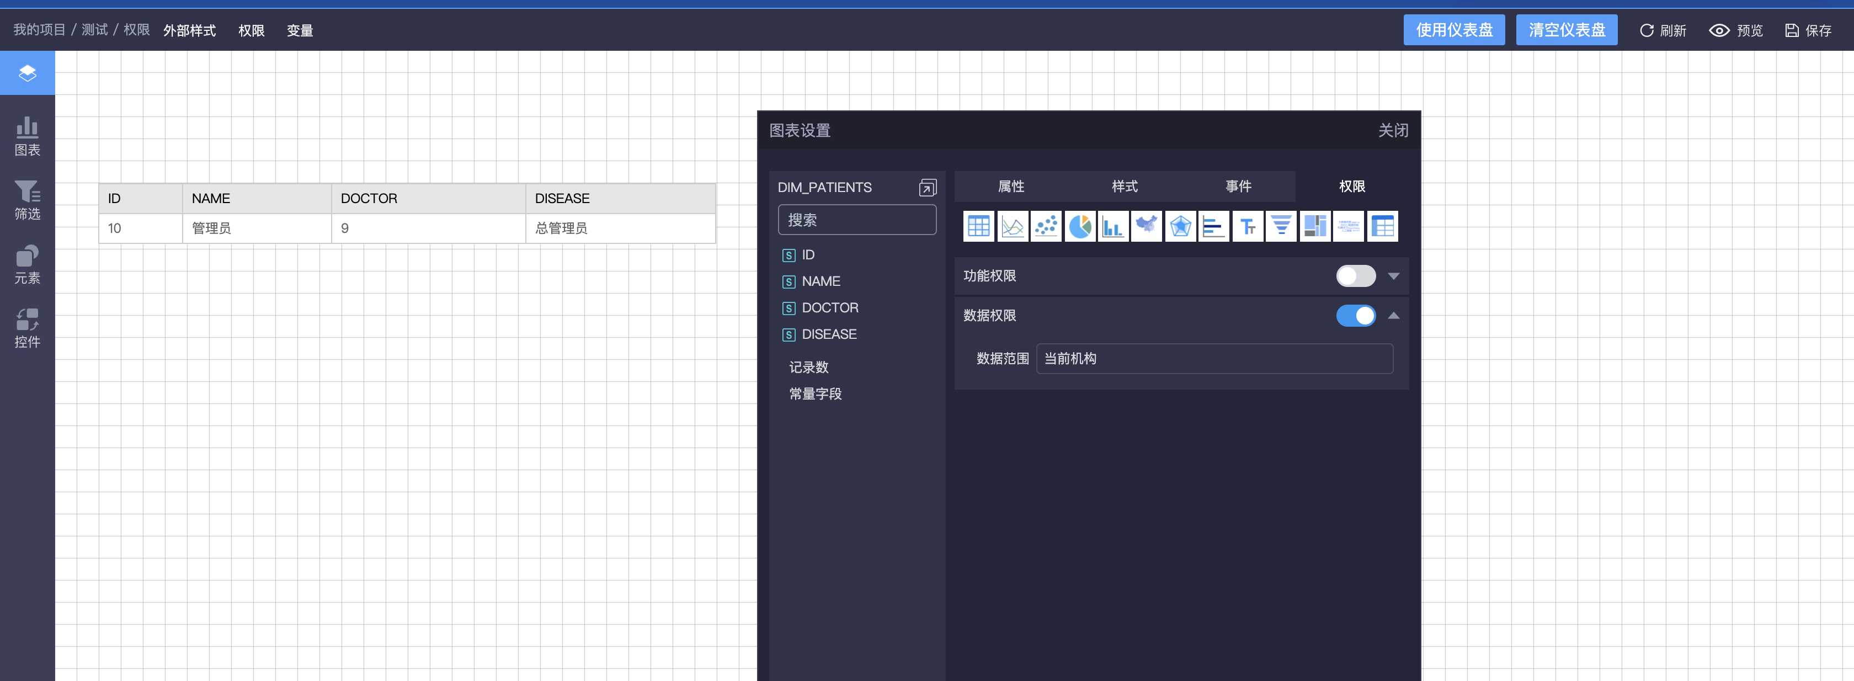Expand the 功能权限 section arrow
The height and width of the screenshot is (681, 1854).
coord(1393,276)
